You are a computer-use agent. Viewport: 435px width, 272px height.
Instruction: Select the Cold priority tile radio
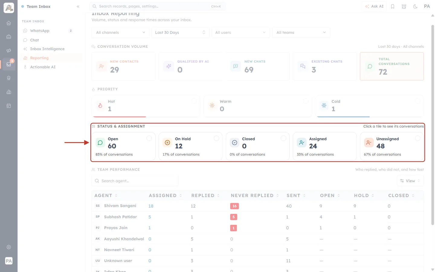click(x=417, y=101)
